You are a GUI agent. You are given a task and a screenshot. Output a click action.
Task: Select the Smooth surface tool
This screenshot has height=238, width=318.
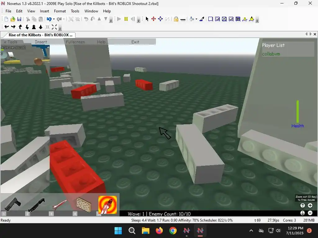[211, 19]
